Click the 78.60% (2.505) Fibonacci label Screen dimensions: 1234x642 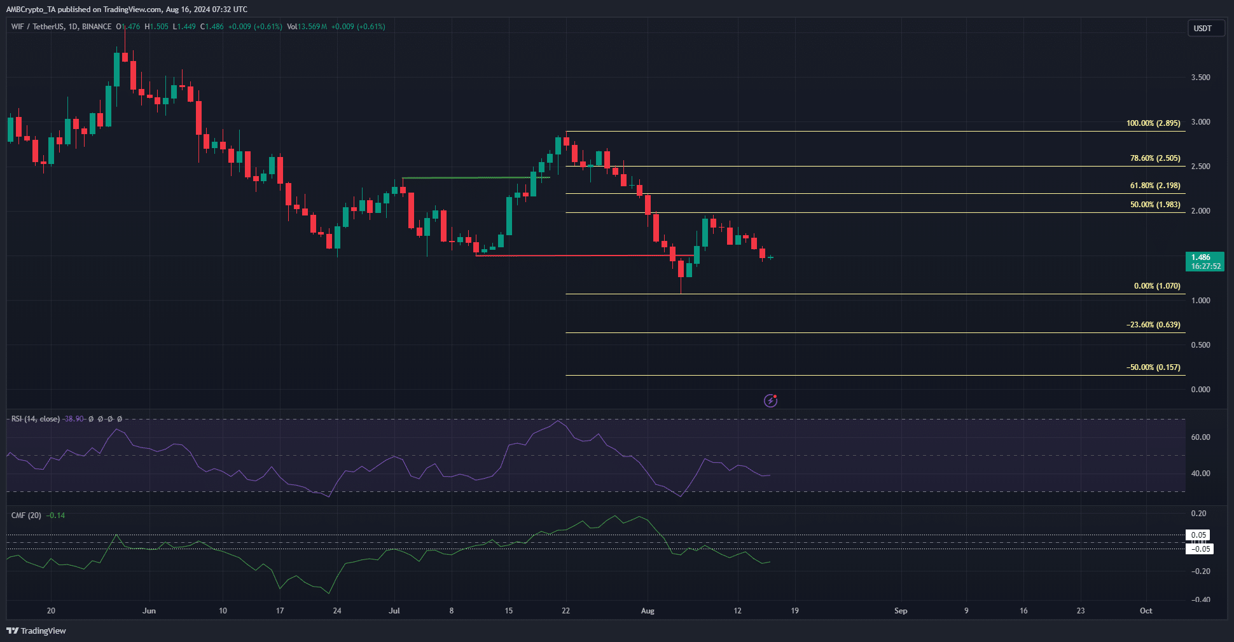(x=1155, y=158)
